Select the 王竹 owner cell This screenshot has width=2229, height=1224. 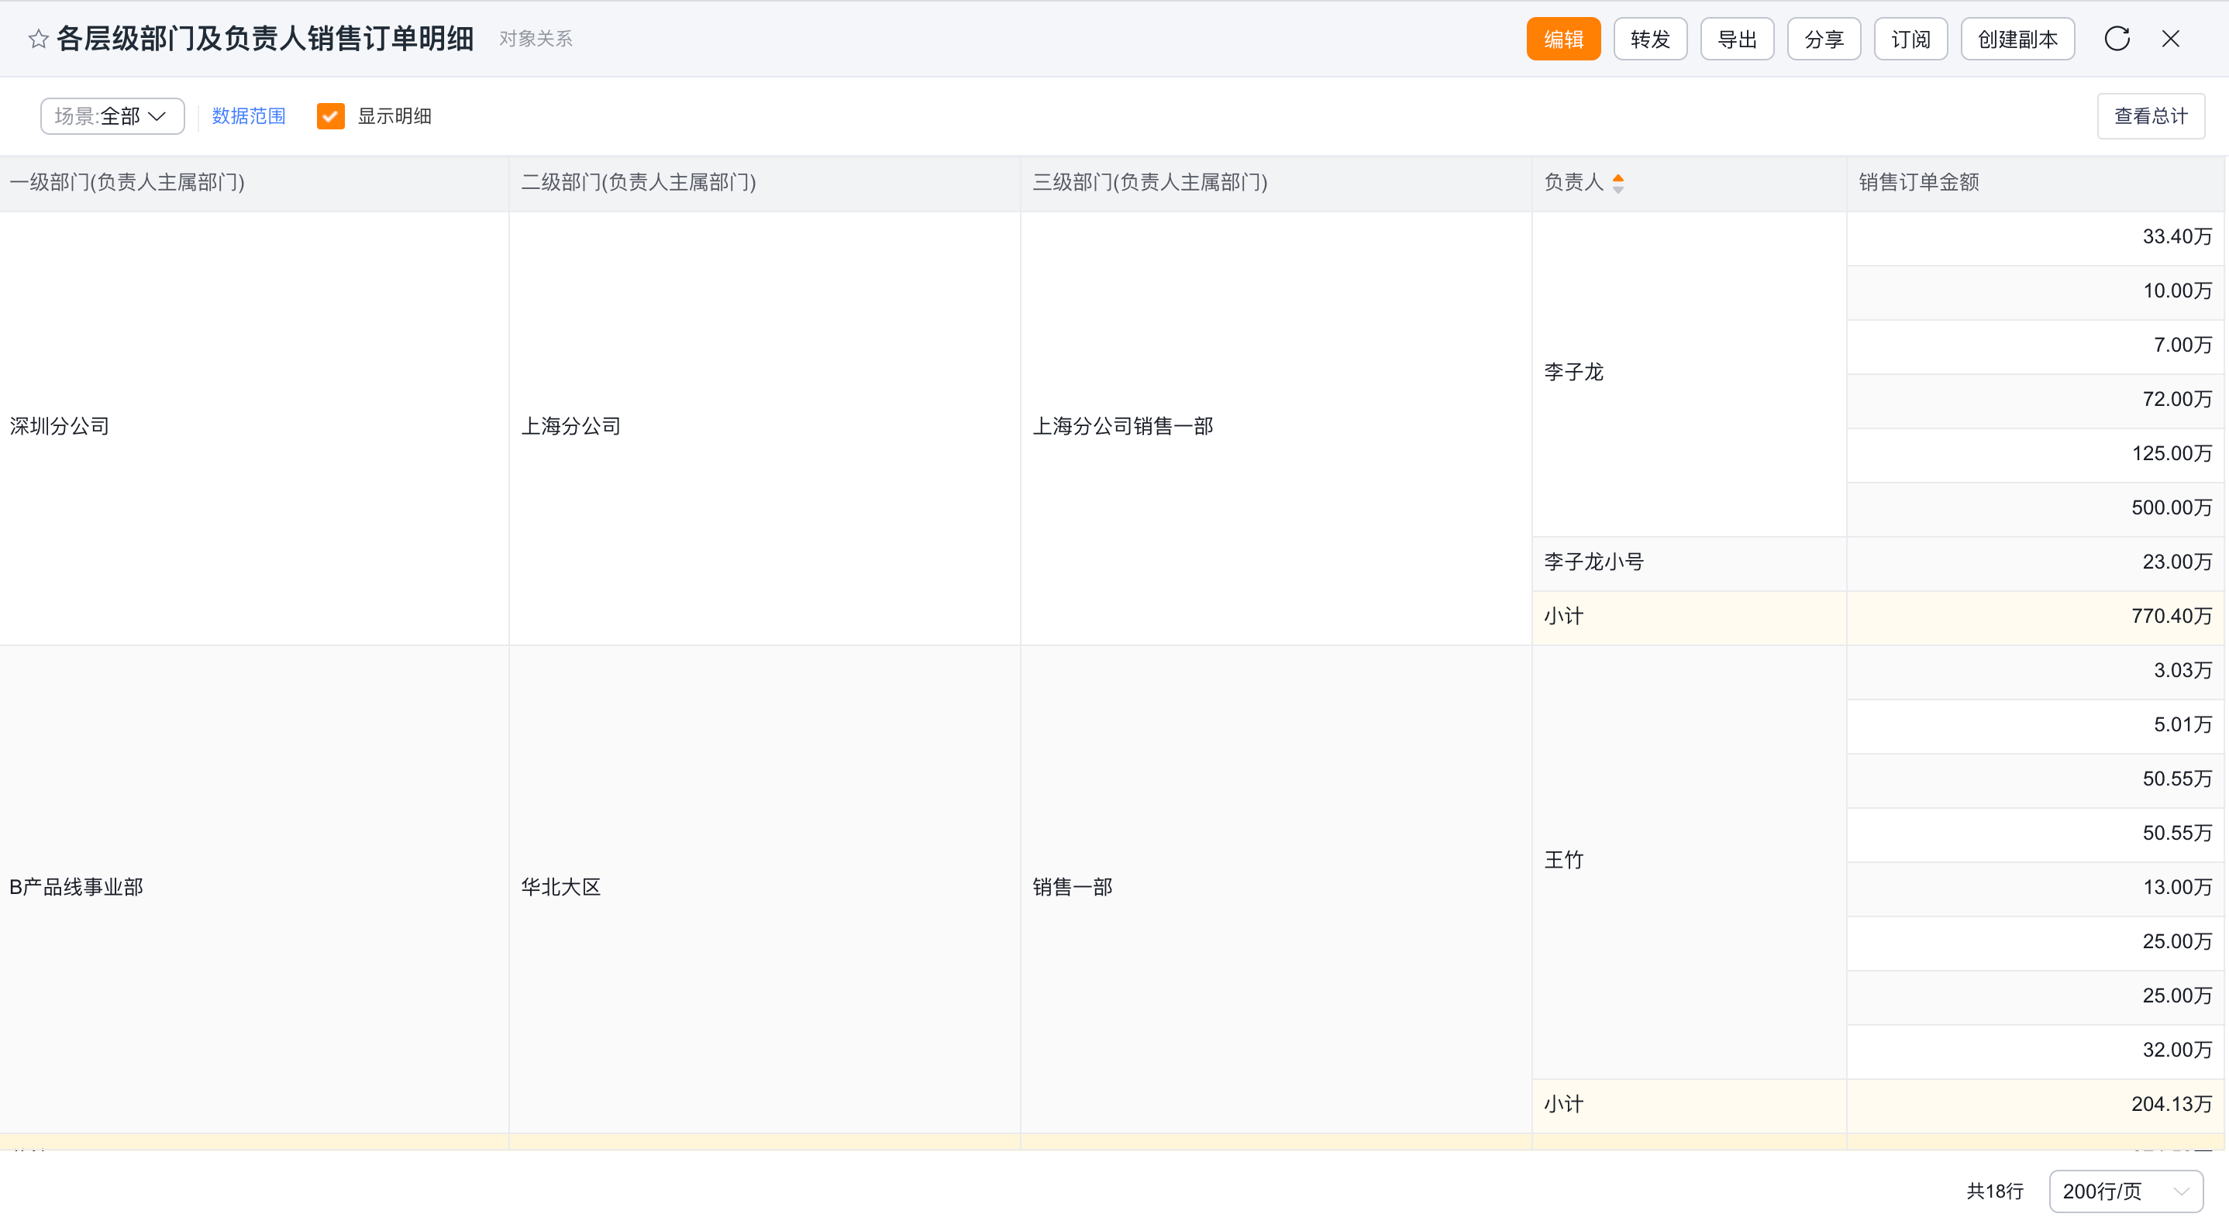[x=1689, y=861]
